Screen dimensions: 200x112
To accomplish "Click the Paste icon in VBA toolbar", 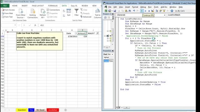I will (x=126, y=11).
